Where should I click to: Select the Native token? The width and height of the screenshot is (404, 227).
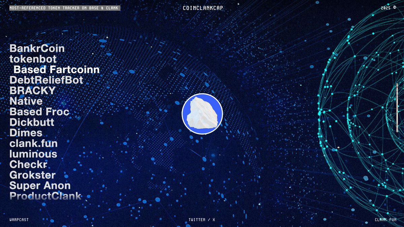[x=26, y=101]
